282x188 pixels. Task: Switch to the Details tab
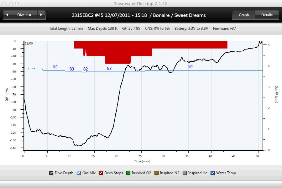(267, 15)
